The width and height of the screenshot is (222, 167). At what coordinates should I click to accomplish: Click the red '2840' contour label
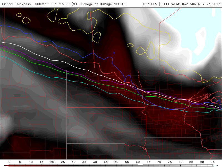click(177, 101)
